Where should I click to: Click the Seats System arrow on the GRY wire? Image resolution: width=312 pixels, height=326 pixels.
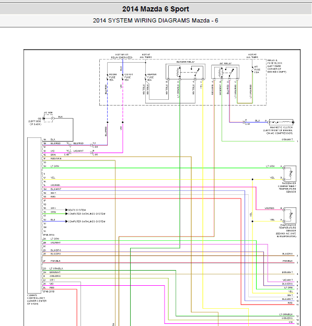pos(66,210)
